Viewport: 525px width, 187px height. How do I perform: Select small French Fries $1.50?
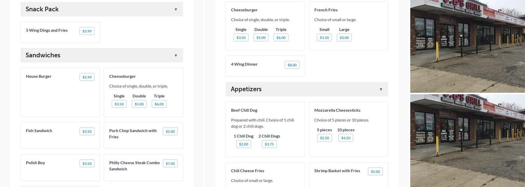(324, 37)
